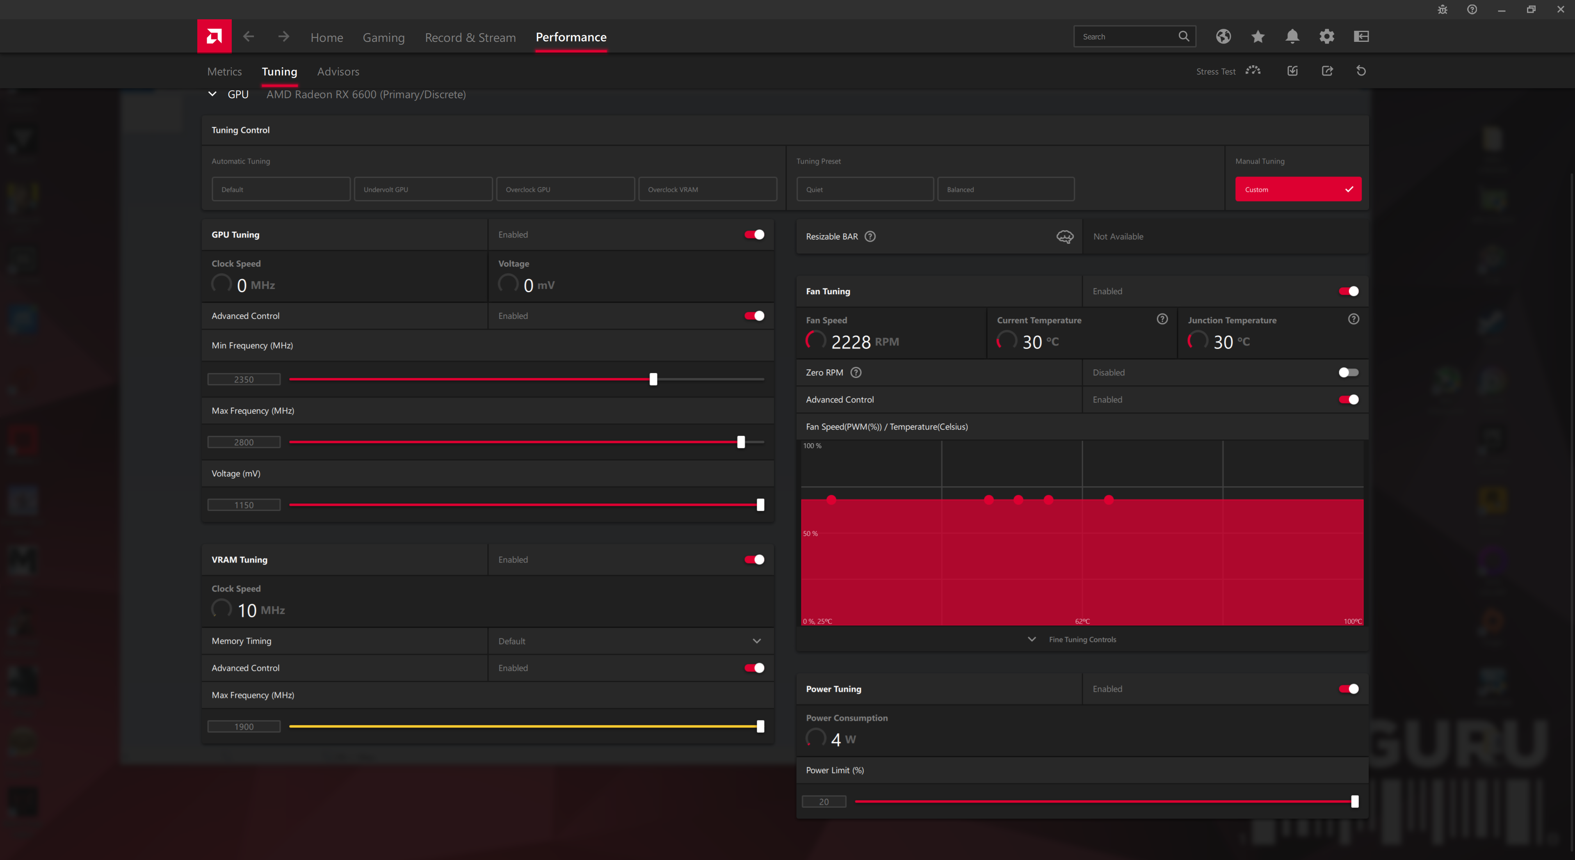This screenshot has width=1575, height=860.
Task: Switch to the Metrics tab
Action: 224,71
